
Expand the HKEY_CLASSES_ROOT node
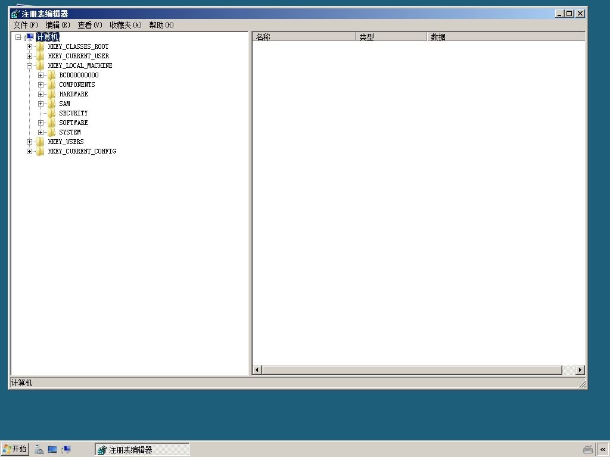point(29,46)
